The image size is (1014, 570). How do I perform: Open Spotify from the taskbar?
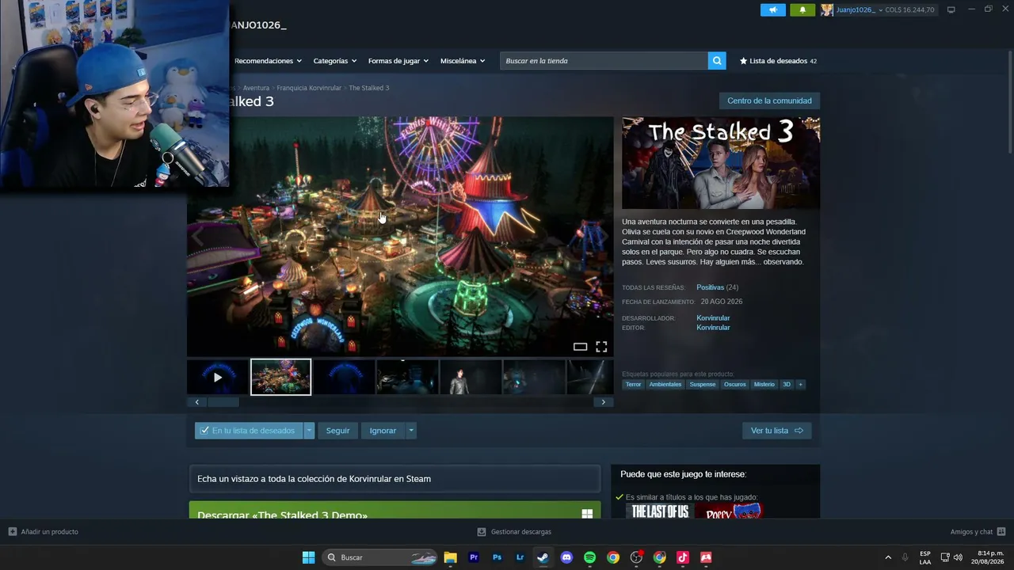click(589, 557)
